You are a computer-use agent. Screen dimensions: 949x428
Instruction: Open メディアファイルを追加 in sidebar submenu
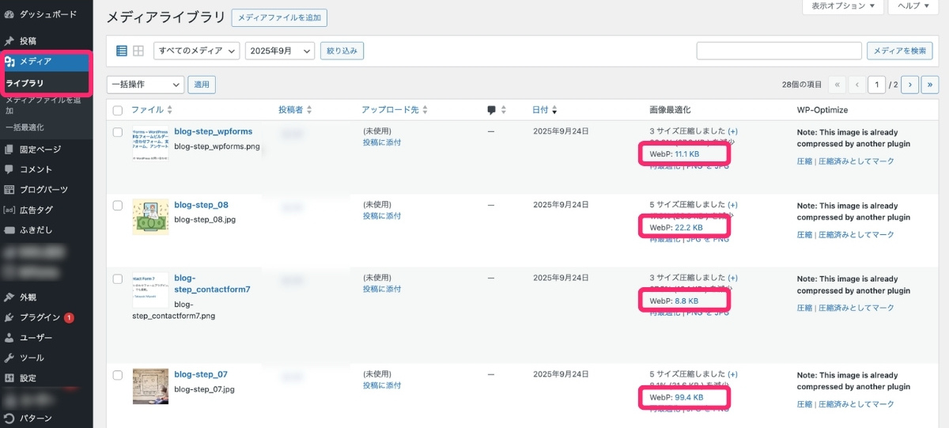[43, 106]
